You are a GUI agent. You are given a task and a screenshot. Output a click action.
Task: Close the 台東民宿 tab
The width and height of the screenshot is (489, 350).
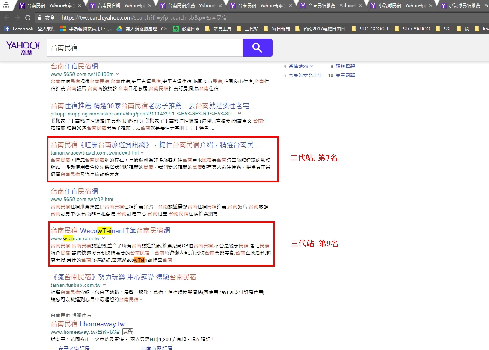click(x=290, y=6)
